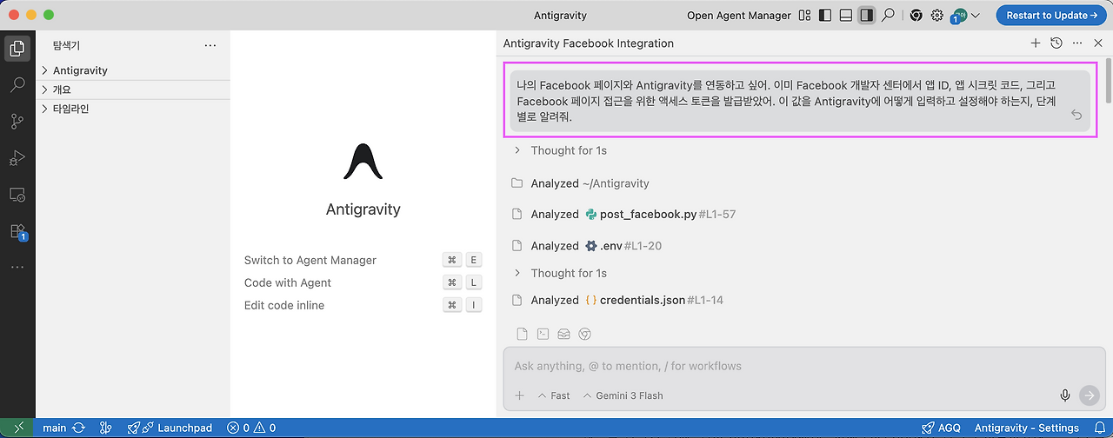Start voice input with microphone icon
This screenshot has height=438, width=1113.
click(1064, 395)
